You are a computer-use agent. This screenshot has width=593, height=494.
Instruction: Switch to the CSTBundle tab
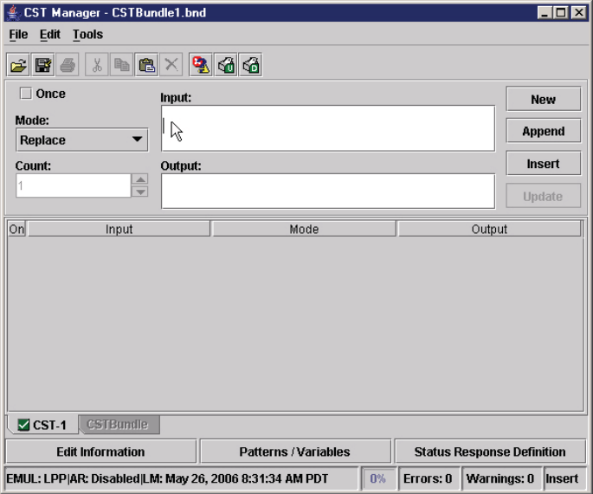pyautogui.click(x=119, y=425)
